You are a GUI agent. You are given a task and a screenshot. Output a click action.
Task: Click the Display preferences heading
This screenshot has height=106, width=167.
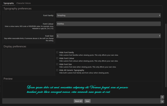click(15, 46)
